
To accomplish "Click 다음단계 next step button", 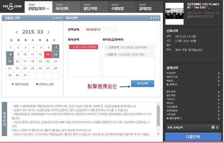I will click(193, 137).
